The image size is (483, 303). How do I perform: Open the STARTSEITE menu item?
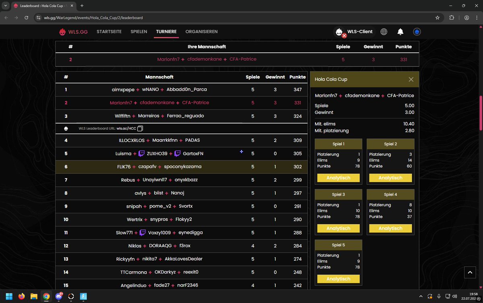(109, 32)
